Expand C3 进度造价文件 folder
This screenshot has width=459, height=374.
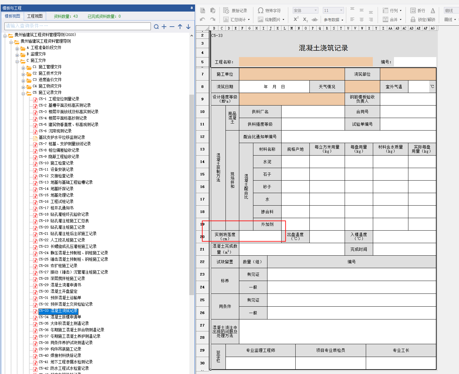[23, 81]
